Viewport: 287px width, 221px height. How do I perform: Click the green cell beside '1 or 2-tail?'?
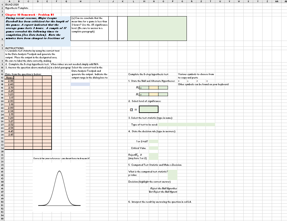pos(154,141)
